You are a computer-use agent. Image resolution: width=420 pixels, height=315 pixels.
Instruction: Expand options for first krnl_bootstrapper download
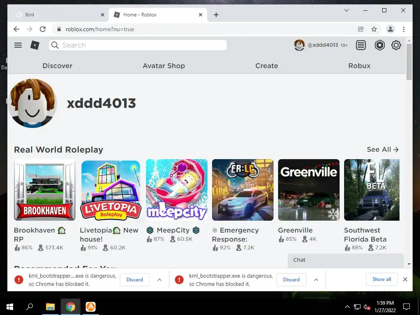click(x=160, y=280)
